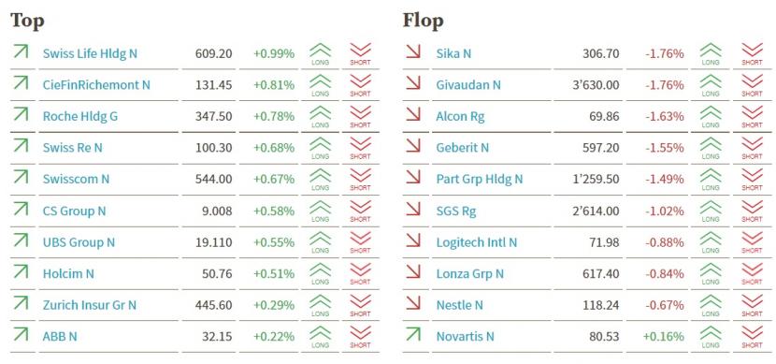Select the LONG icon in Roche Hldg G row
Screen dimensions: 776x364
pyautogui.click(x=320, y=117)
